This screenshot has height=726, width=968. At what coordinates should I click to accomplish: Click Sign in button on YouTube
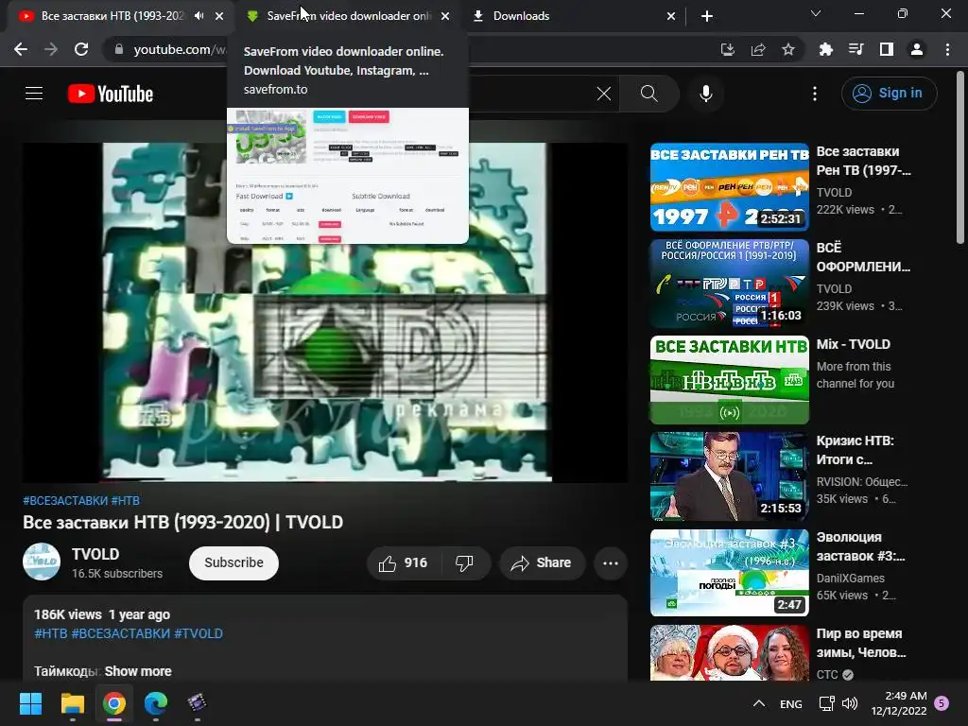point(889,94)
